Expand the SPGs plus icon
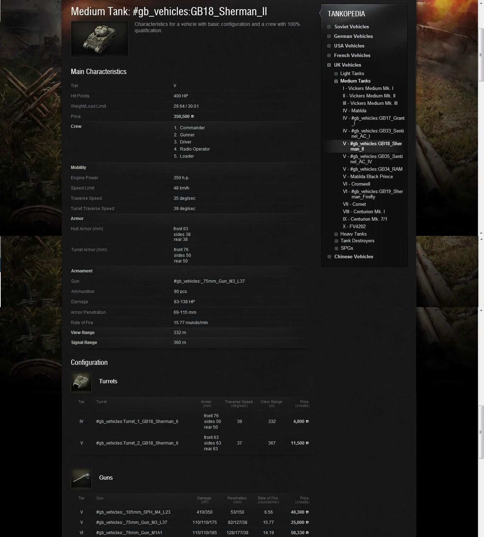484x537 pixels. pyautogui.click(x=336, y=249)
